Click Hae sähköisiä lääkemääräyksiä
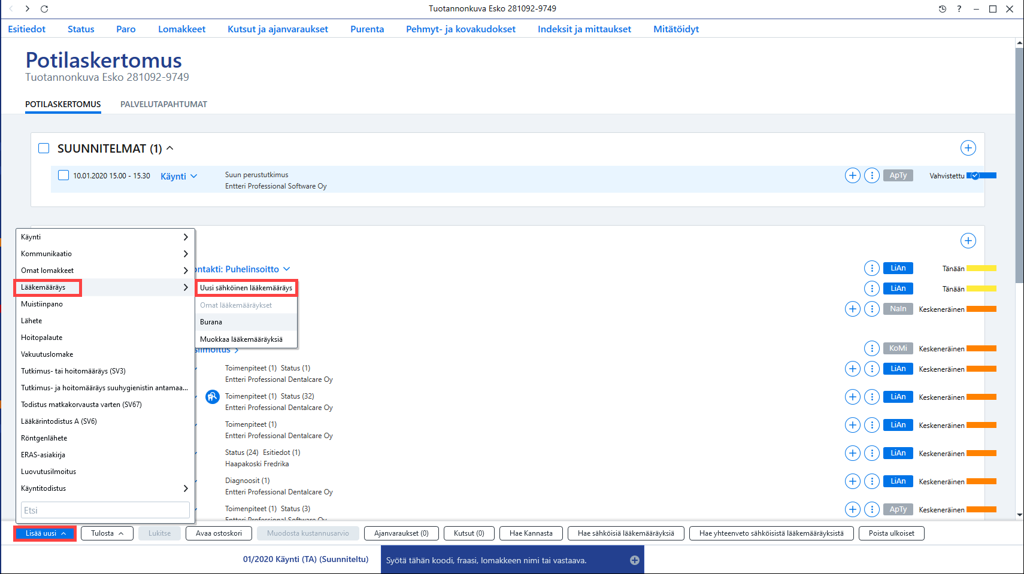1024x574 pixels. (626, 533)
